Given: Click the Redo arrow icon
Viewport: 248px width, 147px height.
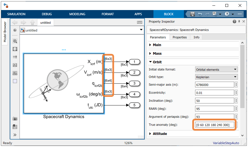Looking at the screenshot, I should pyautogui.click(x=207, y=14).
